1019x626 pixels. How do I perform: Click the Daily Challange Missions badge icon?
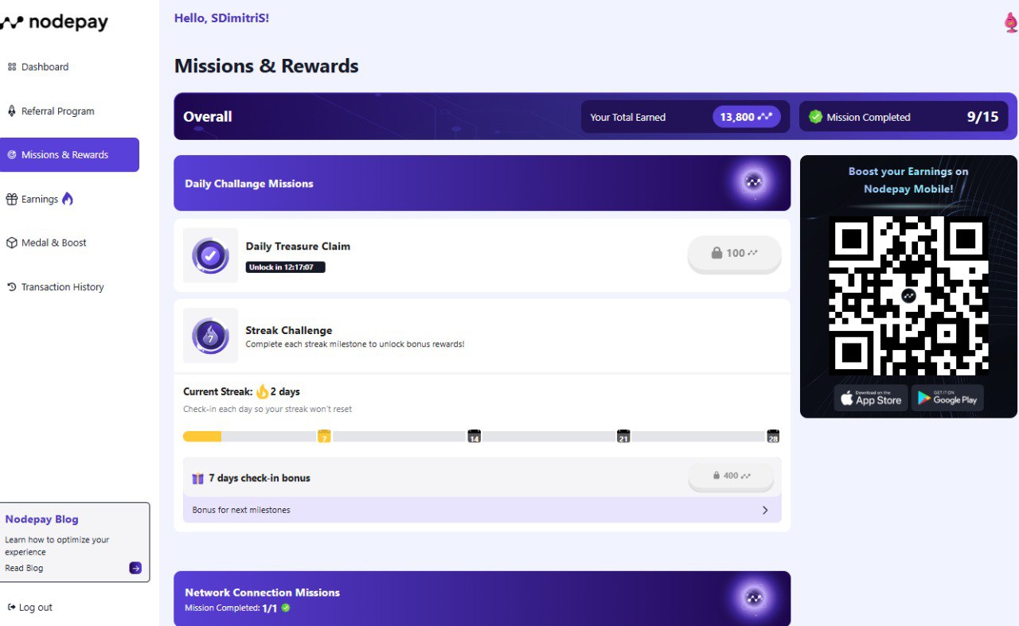(753, 182)
